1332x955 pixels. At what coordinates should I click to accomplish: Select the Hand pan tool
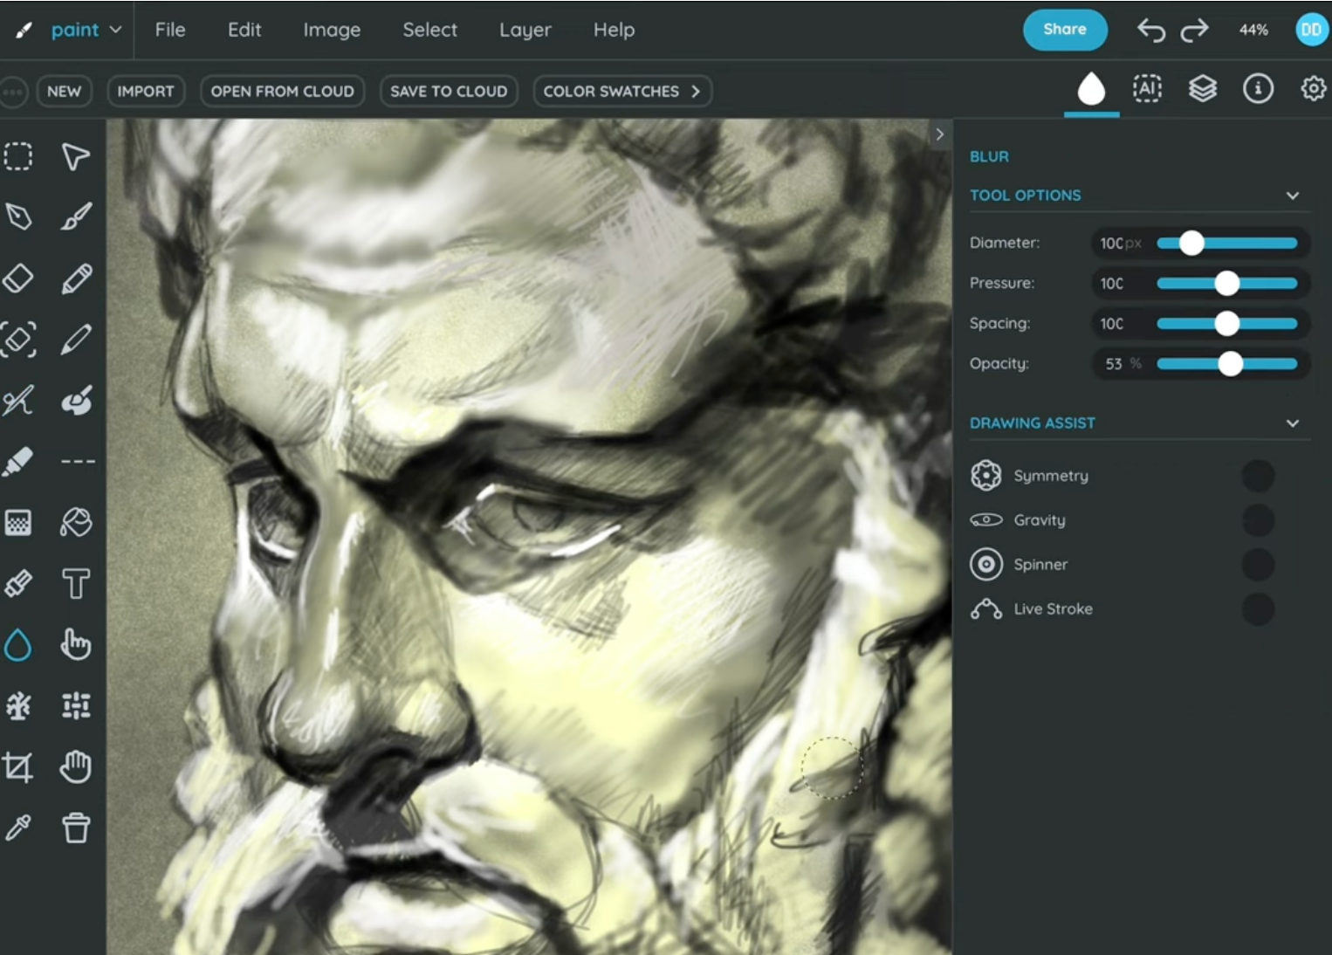click(x=76, y=767)
